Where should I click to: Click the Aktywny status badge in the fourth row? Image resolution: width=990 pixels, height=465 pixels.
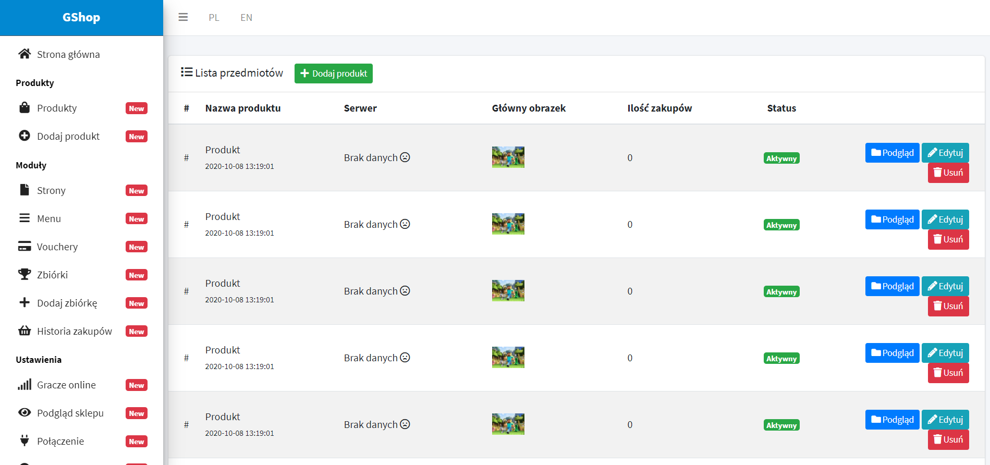point(781,359)
